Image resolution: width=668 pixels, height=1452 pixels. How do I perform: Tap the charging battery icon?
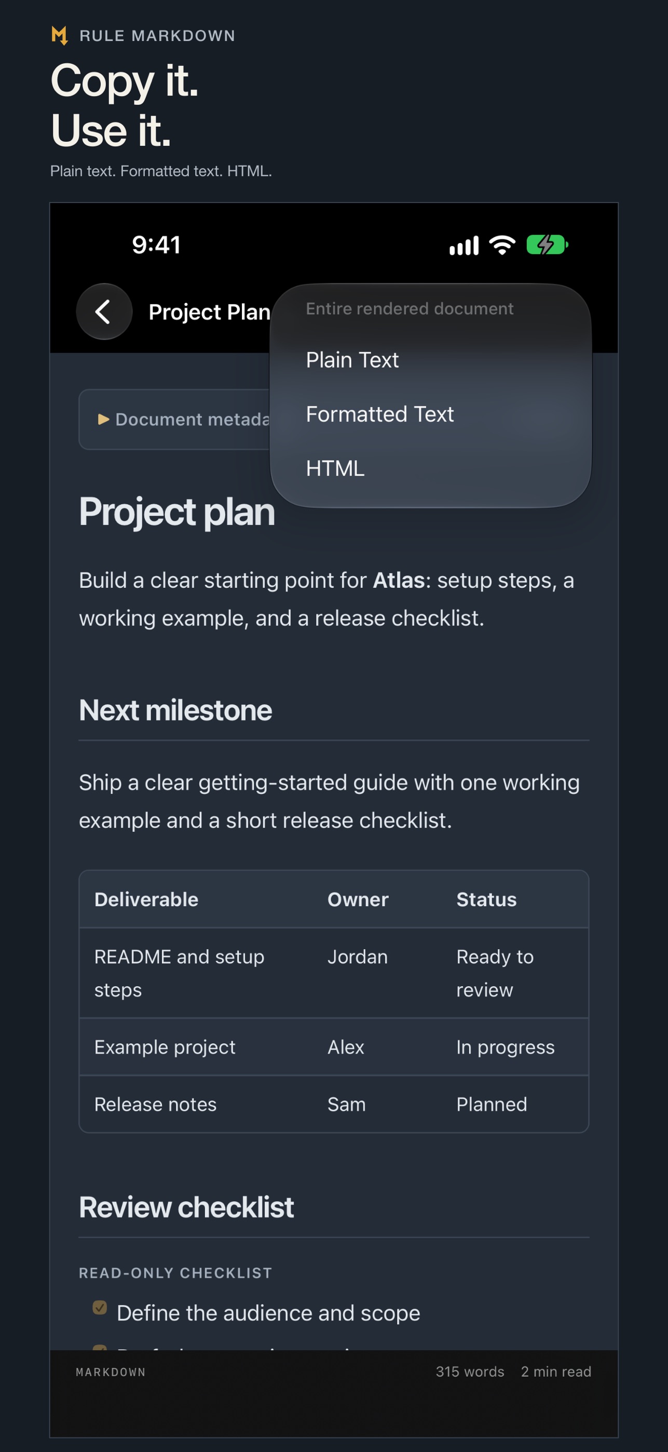tap(547, 245)
